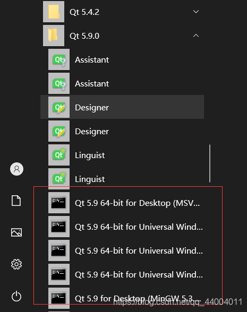
Task: Click the Qt 5.9.0 folder icon
Action: click(x=54, y=36)
